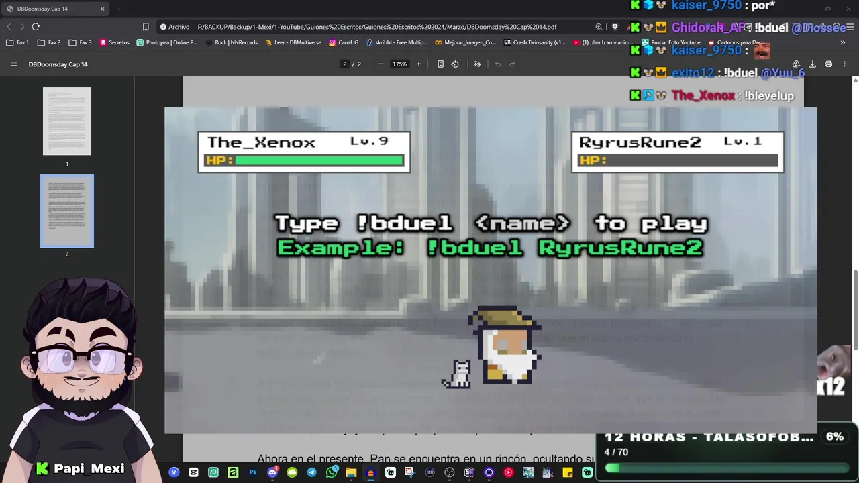Open the Secretos bookmark
The height and width of the screenshot is (483, 859).
pos(114,42)
